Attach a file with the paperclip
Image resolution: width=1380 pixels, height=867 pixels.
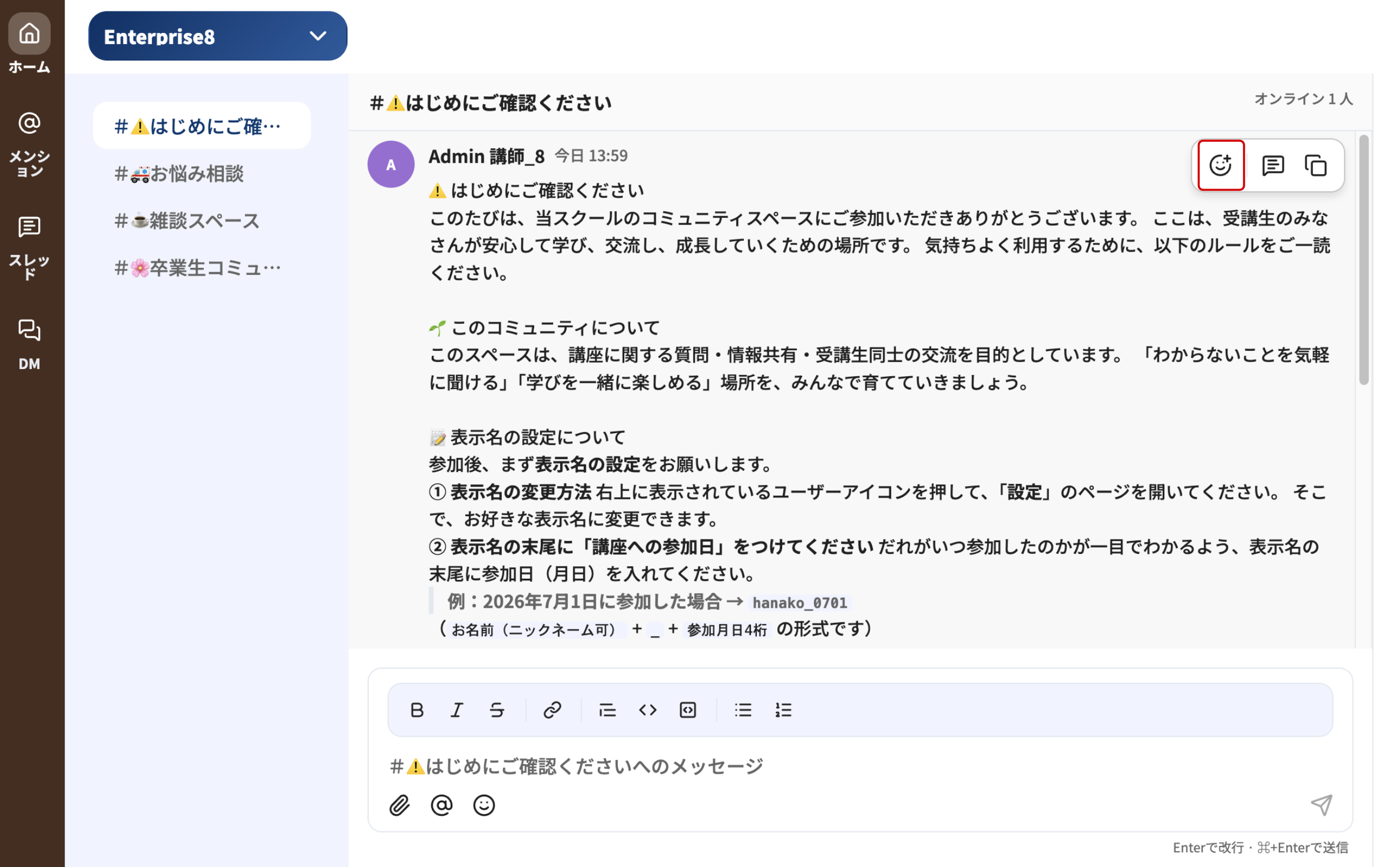(x=399, y=805)
